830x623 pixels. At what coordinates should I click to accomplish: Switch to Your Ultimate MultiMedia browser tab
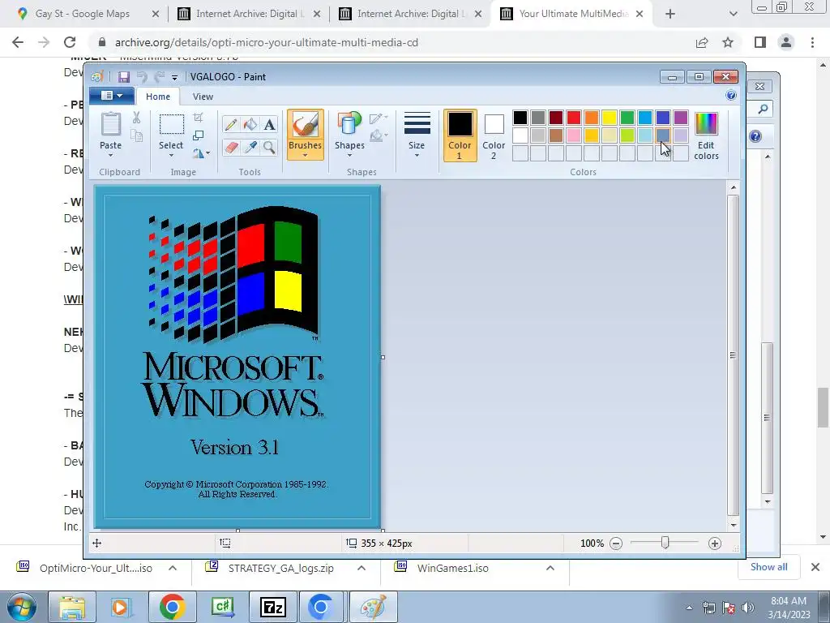(571, 14)
